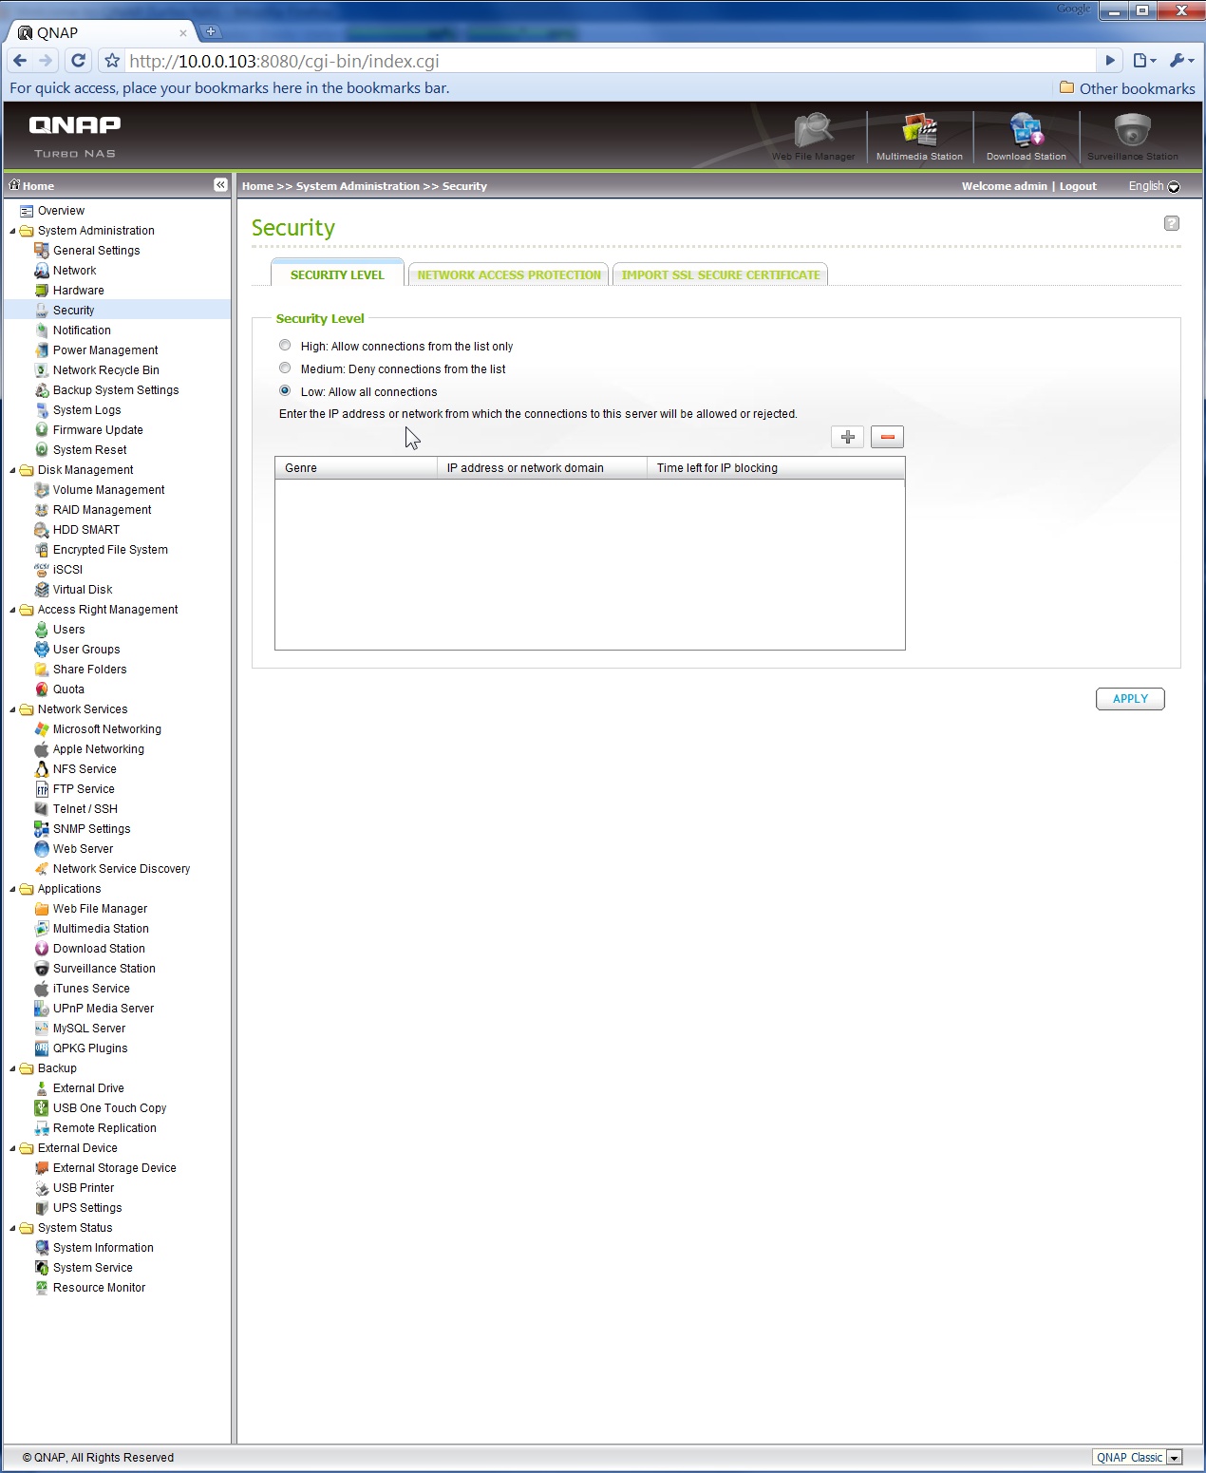Open Remote Replication in sidebar
1206x1473 pixels.
point(104,1128)
